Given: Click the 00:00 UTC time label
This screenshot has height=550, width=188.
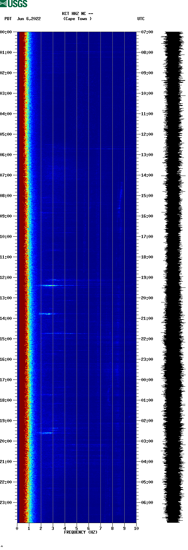Looking at the screenshot, I should pos(147,380).
